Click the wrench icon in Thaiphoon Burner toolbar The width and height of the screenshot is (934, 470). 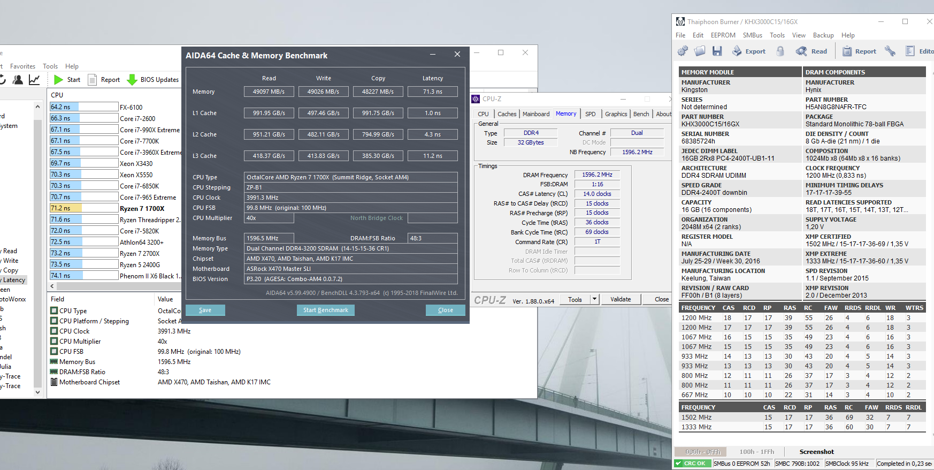coord(890,51)
